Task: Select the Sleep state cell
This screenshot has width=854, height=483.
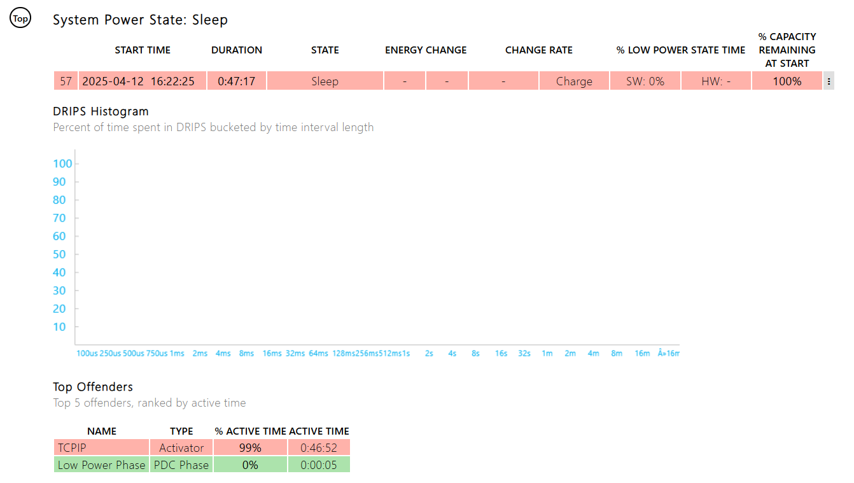Action: pos(325,81)
